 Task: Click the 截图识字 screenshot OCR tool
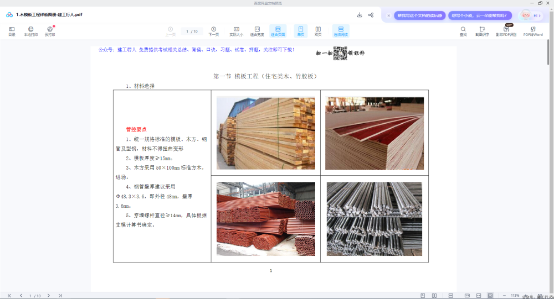click(x=482, y=31)
